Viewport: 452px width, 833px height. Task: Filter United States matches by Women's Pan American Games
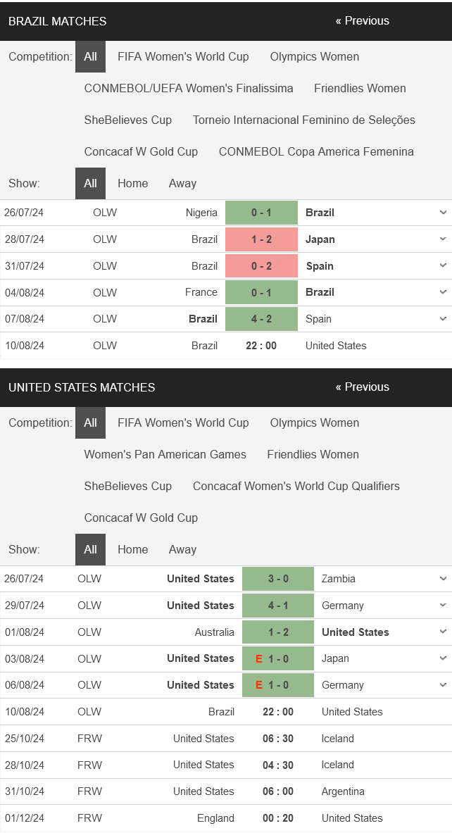165,454
